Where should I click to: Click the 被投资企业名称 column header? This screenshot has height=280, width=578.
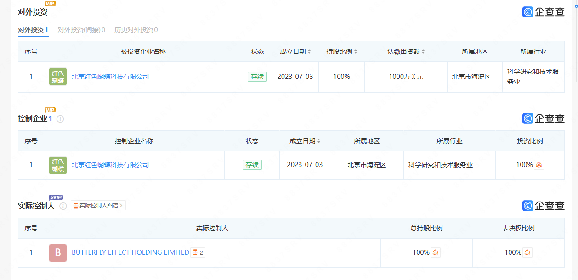[143, 51]
